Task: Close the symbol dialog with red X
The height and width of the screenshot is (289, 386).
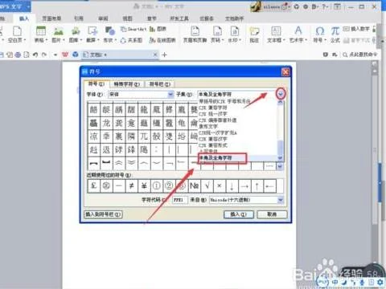Action: pyautogui.click(x=285, y=71)
